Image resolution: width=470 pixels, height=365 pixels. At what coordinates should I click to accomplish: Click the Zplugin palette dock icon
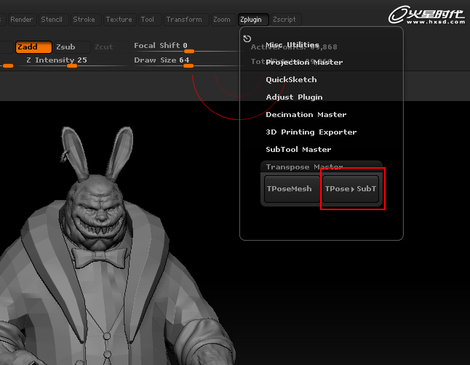coord(247,39)
